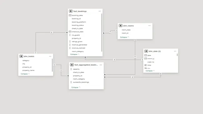Click sigma icon beside revenue_realized
Viewport: 203px width, 114px height.
coord(70,48)
